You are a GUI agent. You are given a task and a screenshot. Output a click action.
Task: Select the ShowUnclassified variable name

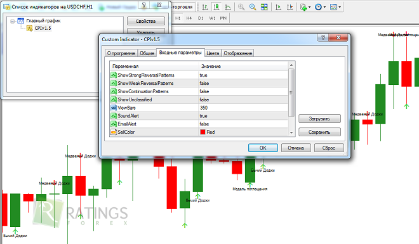(135, 100)
